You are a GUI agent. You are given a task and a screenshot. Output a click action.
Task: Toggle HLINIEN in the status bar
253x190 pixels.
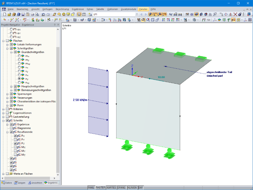point(132,188)
